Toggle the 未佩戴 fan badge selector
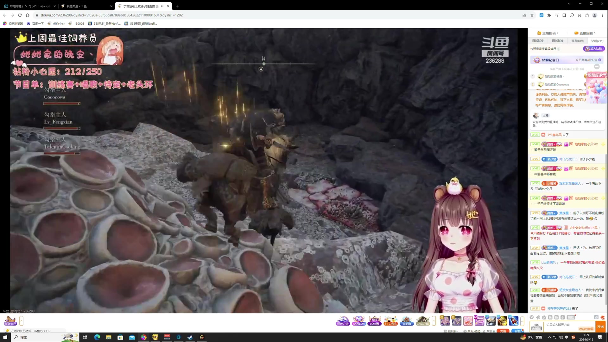Screen dimensions: 608x342 tap(536, 326)
